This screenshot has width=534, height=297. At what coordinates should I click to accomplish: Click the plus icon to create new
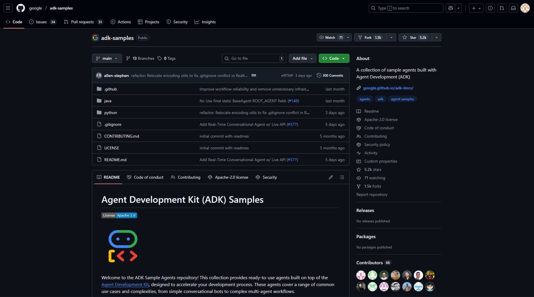474,8
